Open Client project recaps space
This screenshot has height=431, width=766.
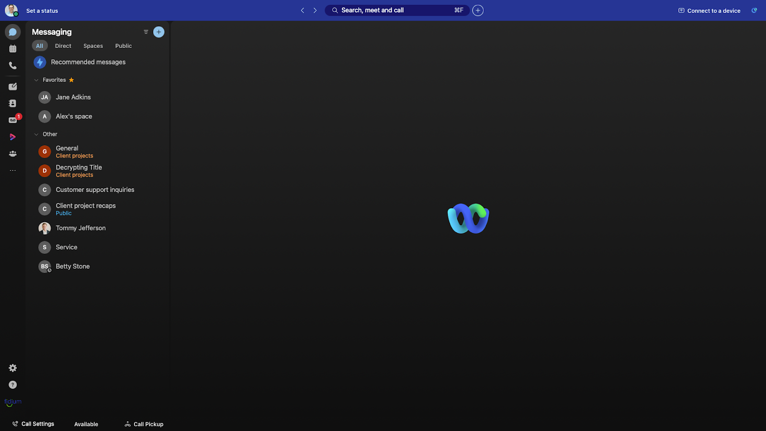(x=98, y=209)
